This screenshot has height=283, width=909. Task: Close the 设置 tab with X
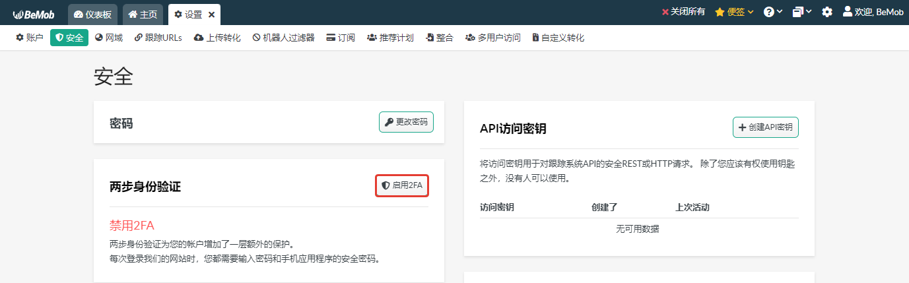(211, 15)
